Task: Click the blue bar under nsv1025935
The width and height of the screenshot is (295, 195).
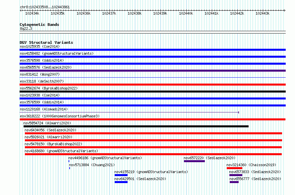Action: coord(152,50)
